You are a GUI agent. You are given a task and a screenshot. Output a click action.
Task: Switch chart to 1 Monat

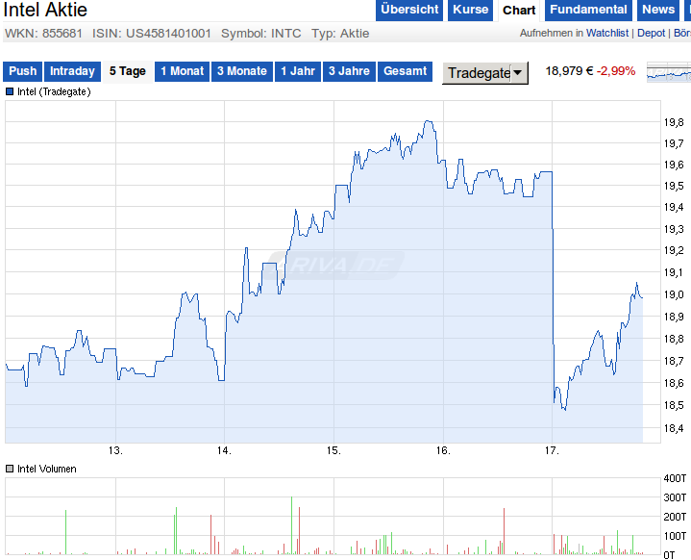[x=182, y=71]
